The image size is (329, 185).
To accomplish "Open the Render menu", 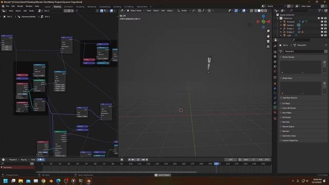I will 20,6.
